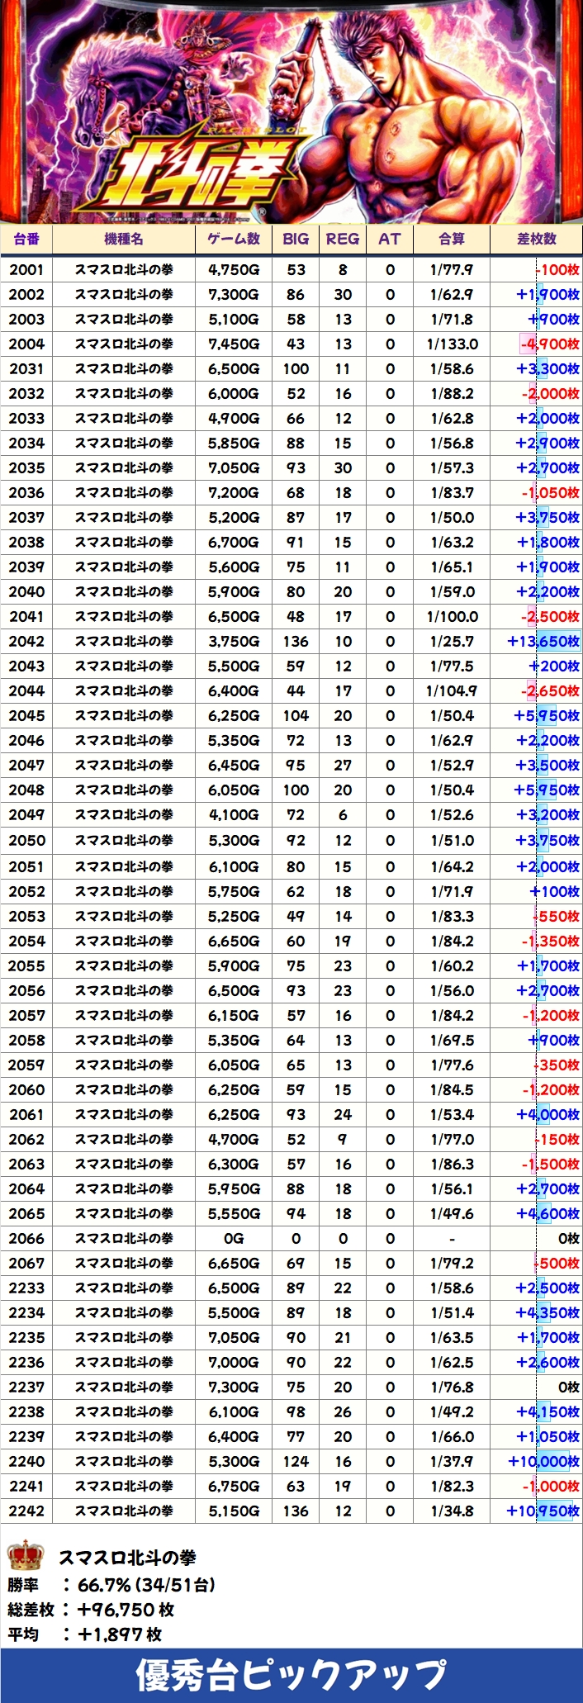This screenshot has width=583, height=1703.
Task: Click the +13,650枚 value for machine 2042
Action: click(544, 641)
